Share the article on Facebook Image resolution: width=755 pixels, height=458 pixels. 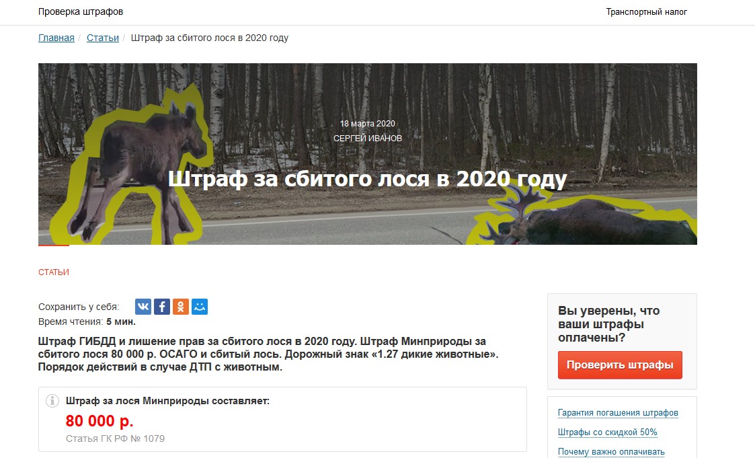[x=162, y=307]
